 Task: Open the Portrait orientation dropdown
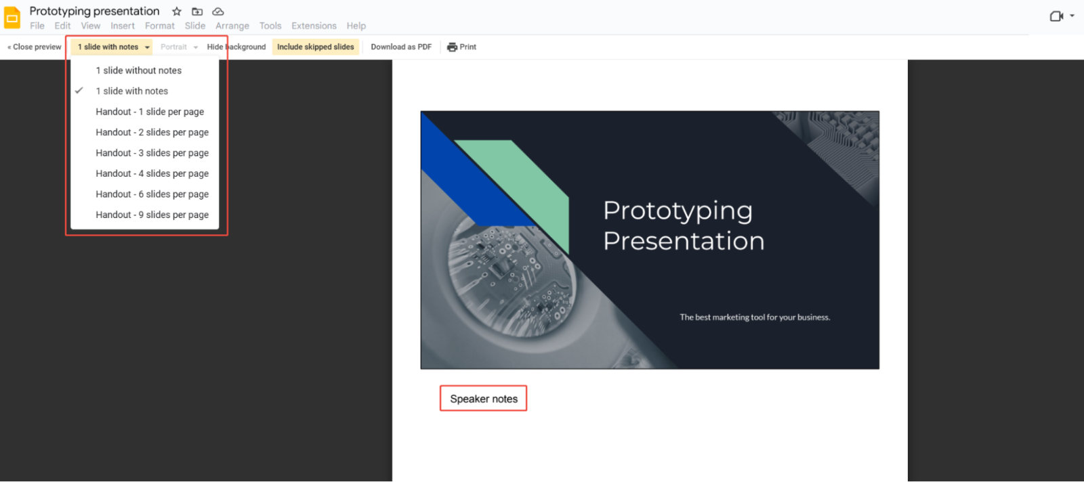pyautogui.click(x=180, y=47)
